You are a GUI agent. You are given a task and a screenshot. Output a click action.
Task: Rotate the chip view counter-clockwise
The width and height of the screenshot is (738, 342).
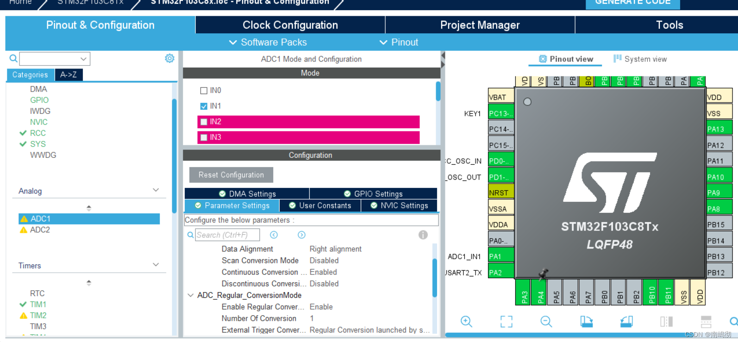pos(626,322)
